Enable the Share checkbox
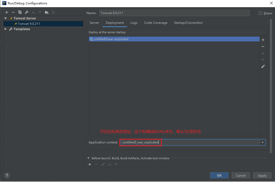Viewport: 275px width, 182px height. tap(260, 13)
